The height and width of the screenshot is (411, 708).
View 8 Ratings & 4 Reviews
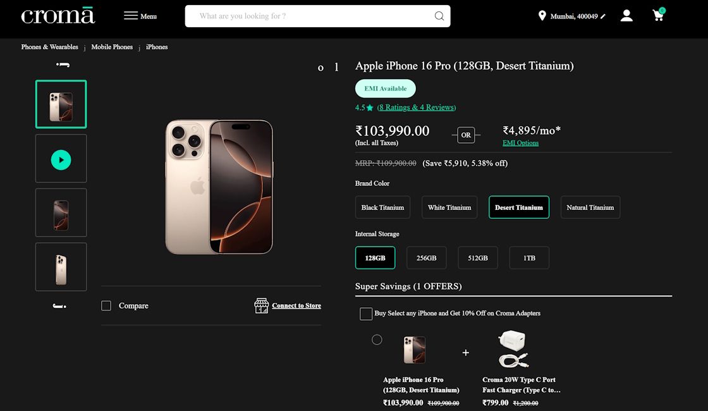[x=415, y=107]
